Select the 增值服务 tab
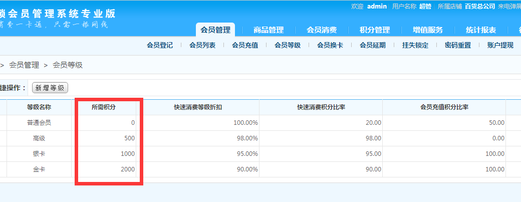Viewport: 521px width, 202px height. pos(428,30)
